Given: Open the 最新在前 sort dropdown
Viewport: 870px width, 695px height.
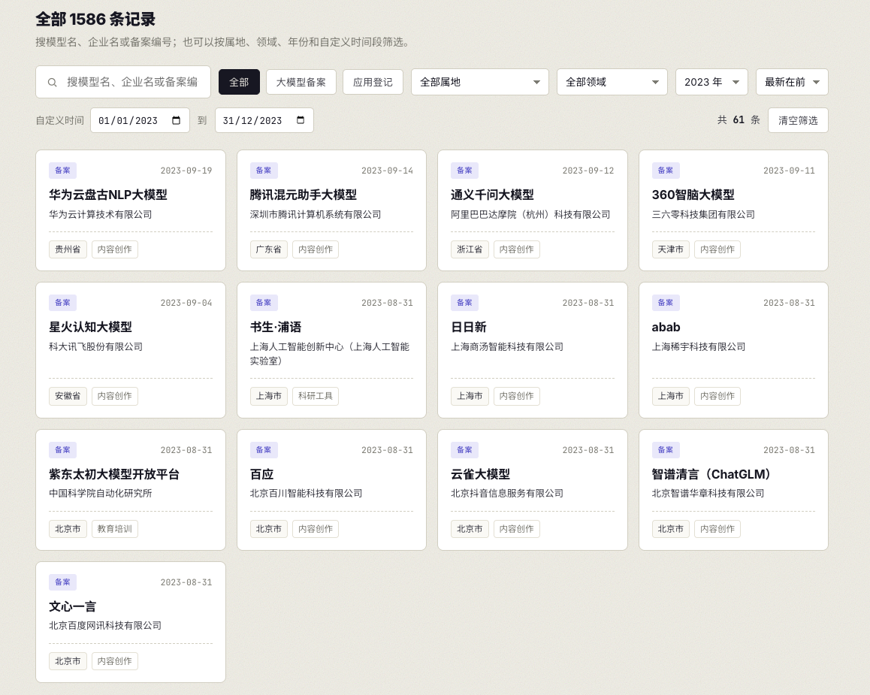Looking at the screenshot, I should tap(793, 82).
